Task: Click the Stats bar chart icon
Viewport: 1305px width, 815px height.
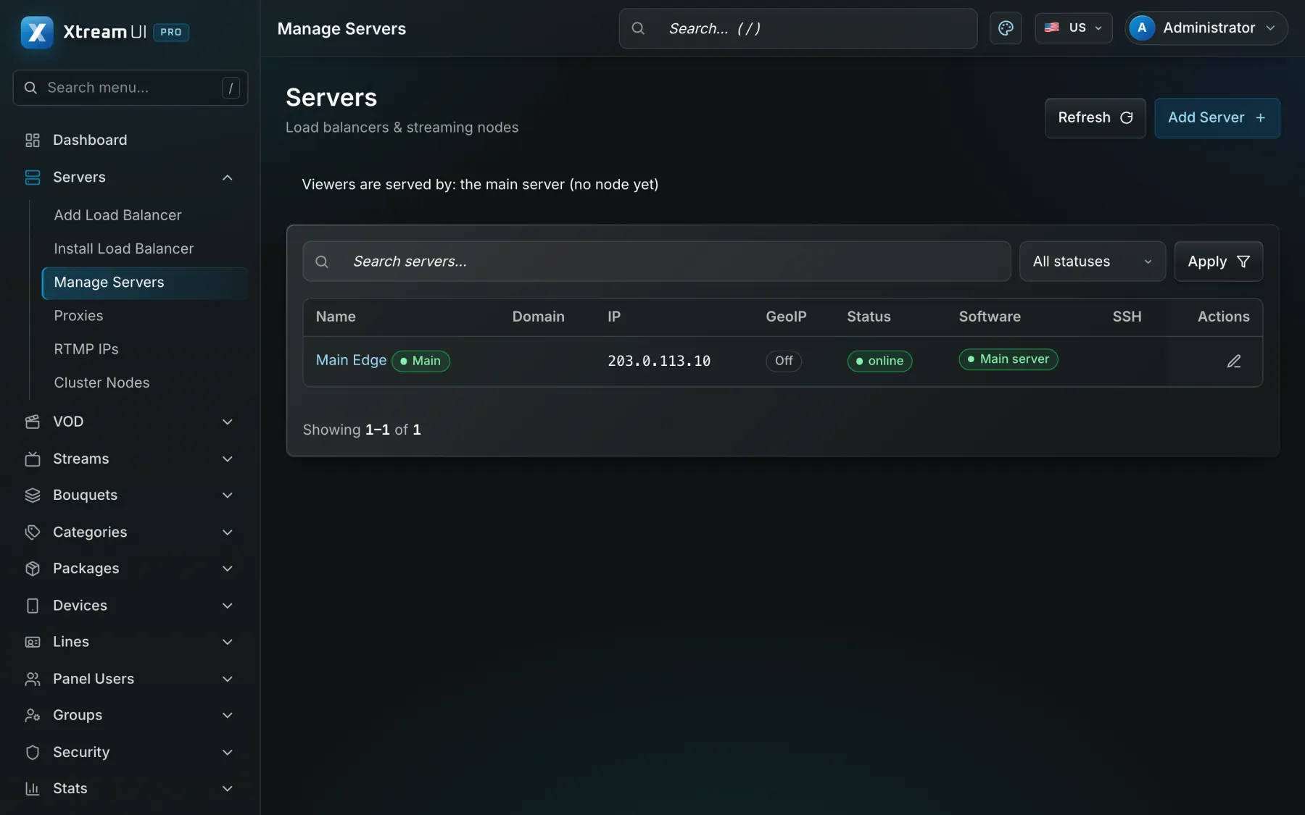Action: coord(33,788)
